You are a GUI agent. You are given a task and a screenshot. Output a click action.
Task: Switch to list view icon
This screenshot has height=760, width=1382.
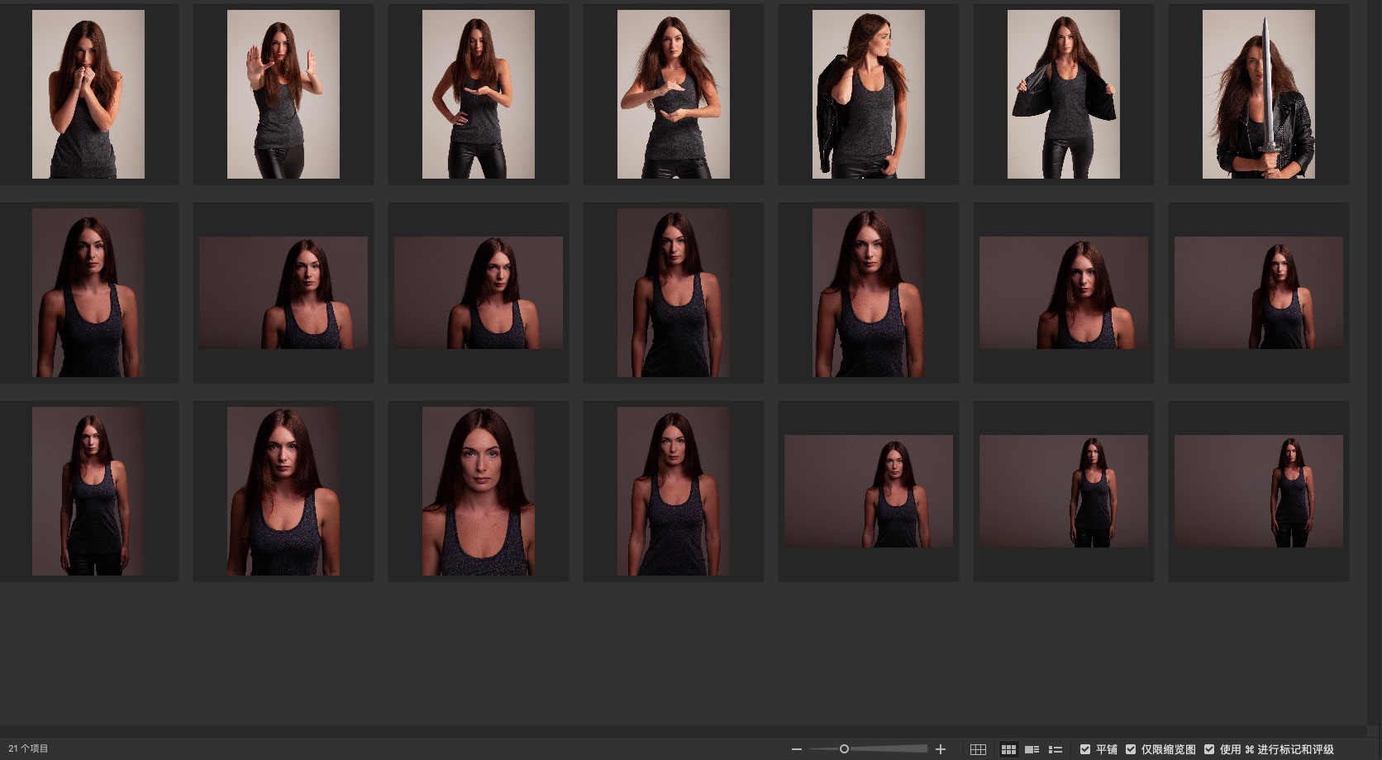pos(1055,749)
